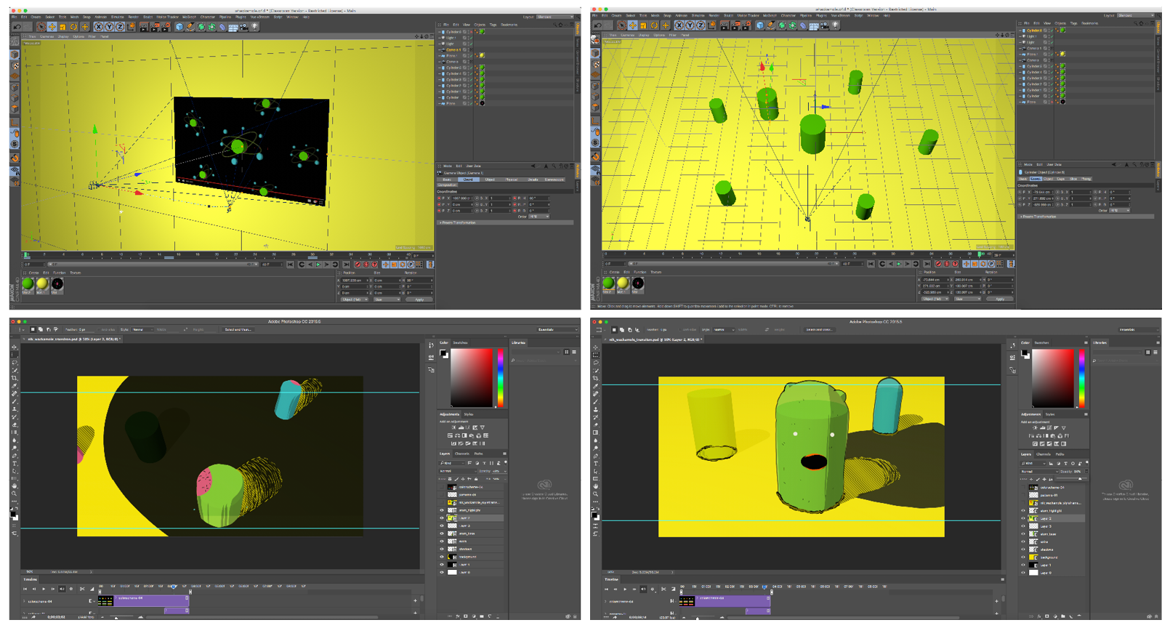Screen dimensions: 1170x628
Task: Open Object (Rel) dropdown in black-screen Cinema 4D window
Action: coord(354,299)
